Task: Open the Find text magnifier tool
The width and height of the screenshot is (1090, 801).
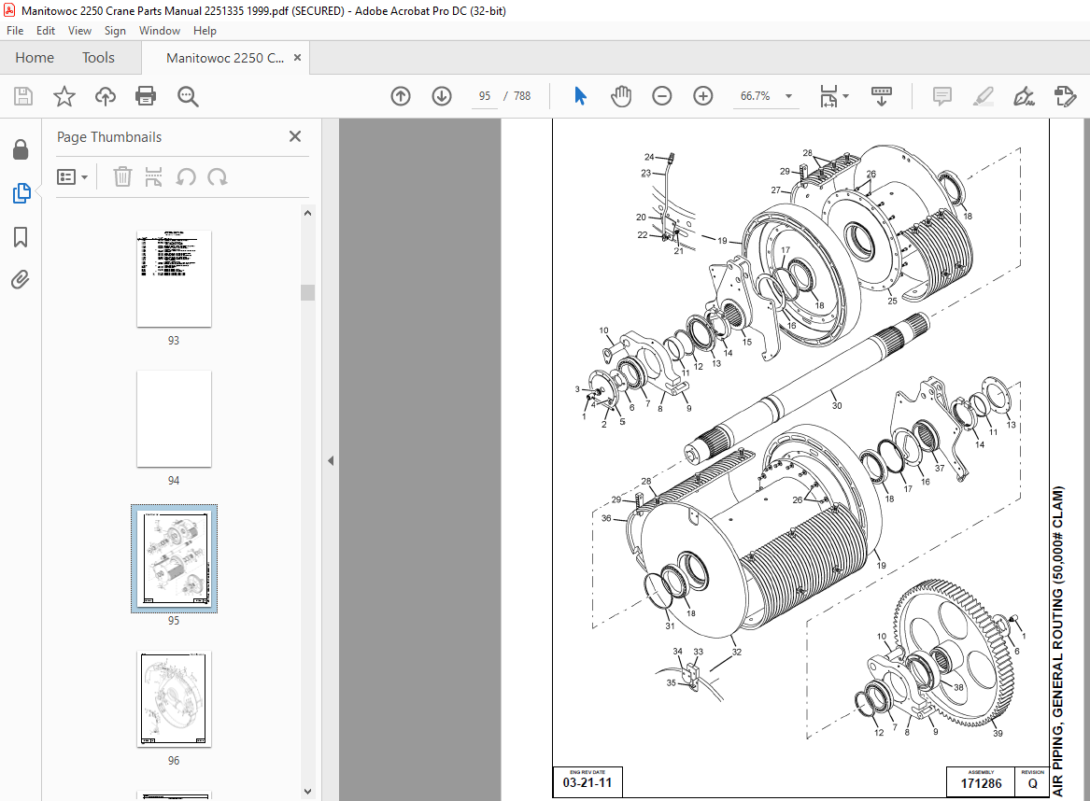Action: pyautogui.click(x=188, y=96)
